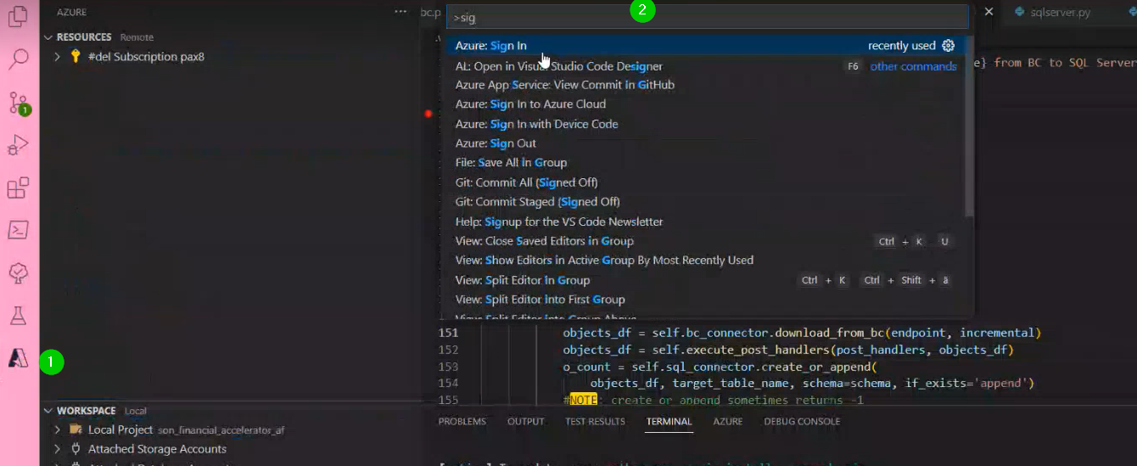Collapse the RESOURCES section
The image size is (1137, 466).
(48, 37)
